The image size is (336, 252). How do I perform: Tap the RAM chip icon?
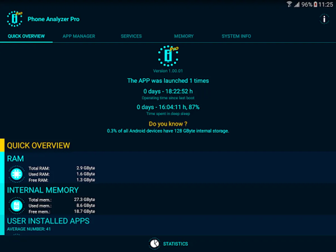17,174
